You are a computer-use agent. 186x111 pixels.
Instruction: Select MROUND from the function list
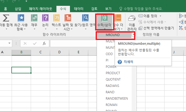point(113,35)
